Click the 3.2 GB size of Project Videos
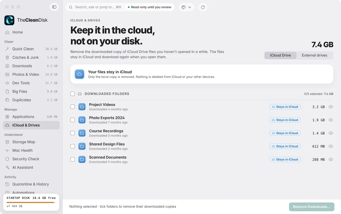Image resolution: width=341 pixels, height=214 pixels. point(318,107)
